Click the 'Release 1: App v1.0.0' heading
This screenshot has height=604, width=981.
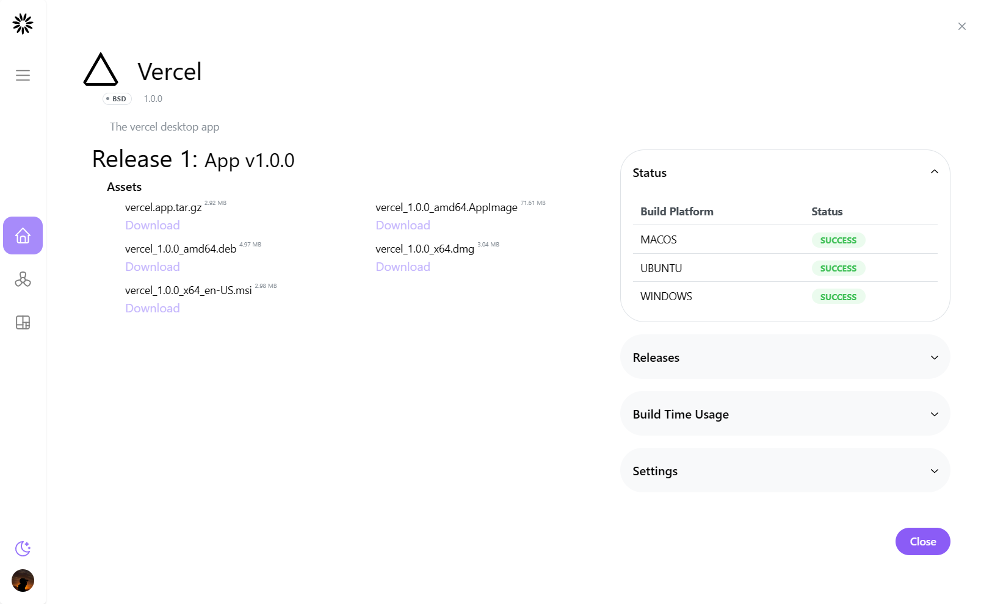(x=193, y=159)
